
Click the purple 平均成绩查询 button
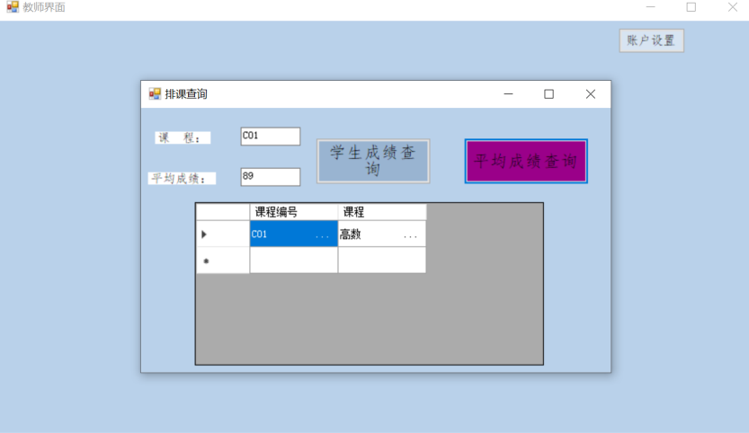click(526, 162)
